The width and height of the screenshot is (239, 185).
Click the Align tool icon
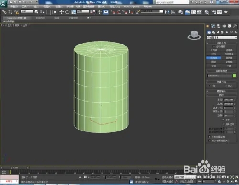click(173, 12)
